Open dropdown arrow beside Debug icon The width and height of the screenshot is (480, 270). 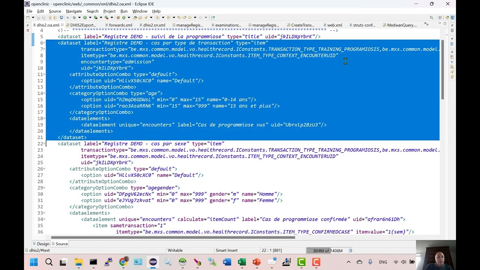pyautogui.click(x=79, y=17)
